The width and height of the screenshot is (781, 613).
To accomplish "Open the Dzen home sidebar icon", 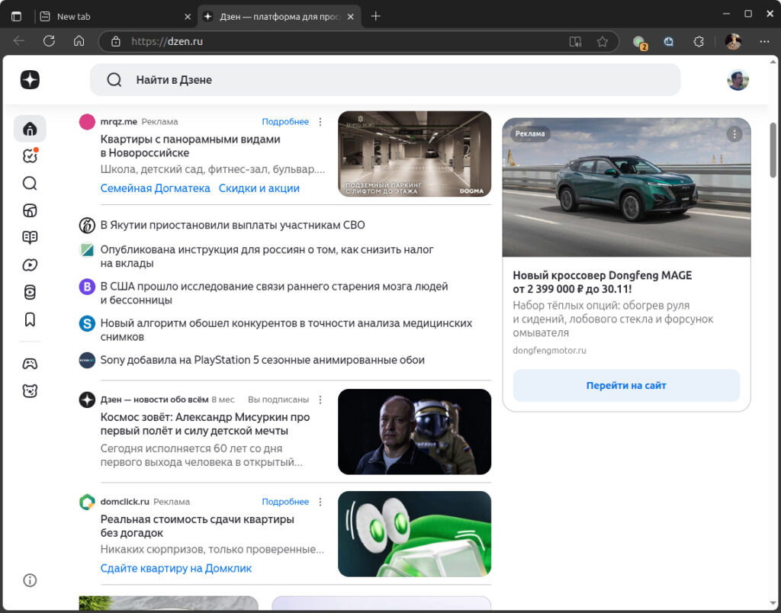I will point(30,129).
